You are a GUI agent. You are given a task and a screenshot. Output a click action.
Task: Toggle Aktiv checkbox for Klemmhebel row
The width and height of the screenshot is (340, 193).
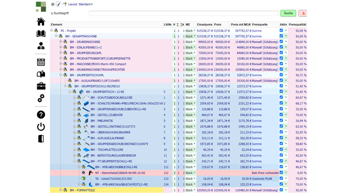[x=281, y=172]
